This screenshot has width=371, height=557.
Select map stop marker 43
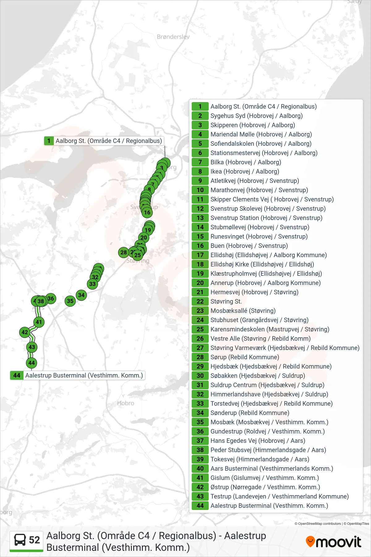click(x=32, y=347)
